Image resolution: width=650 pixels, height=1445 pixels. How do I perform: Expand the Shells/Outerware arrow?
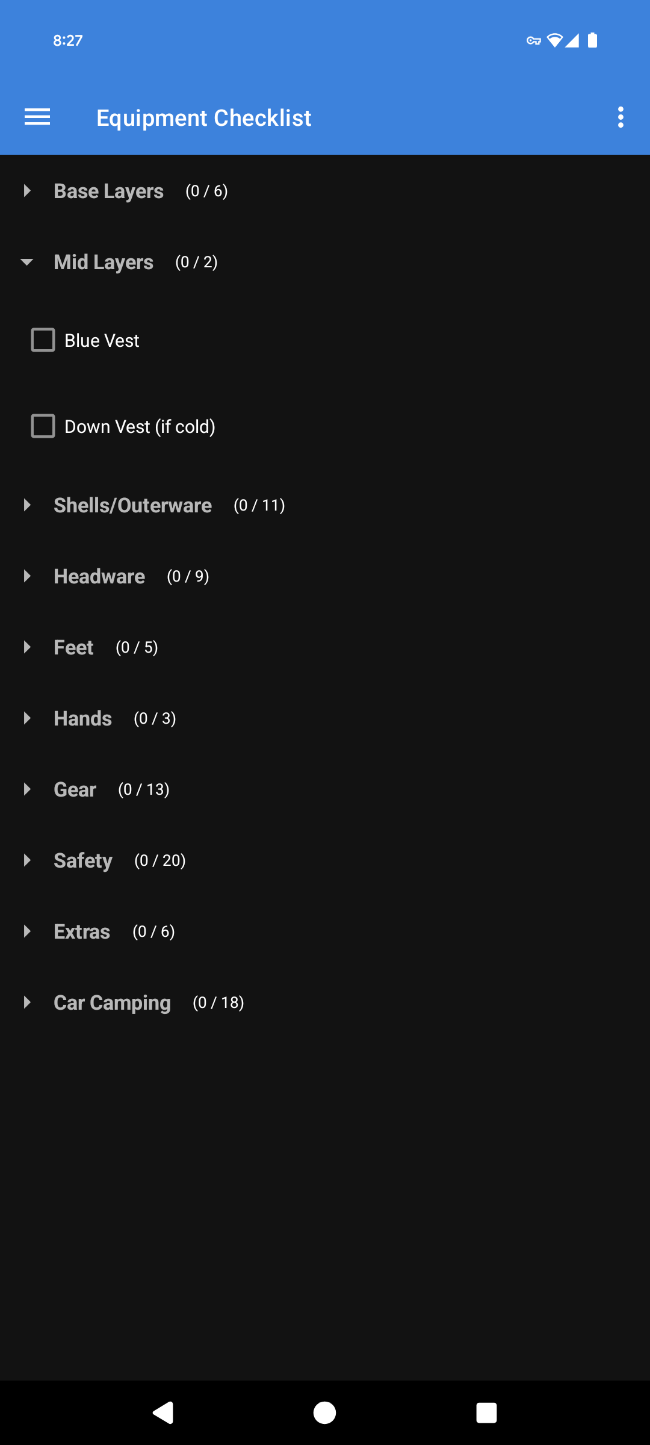pyautogui.click(x=27, y=505)
